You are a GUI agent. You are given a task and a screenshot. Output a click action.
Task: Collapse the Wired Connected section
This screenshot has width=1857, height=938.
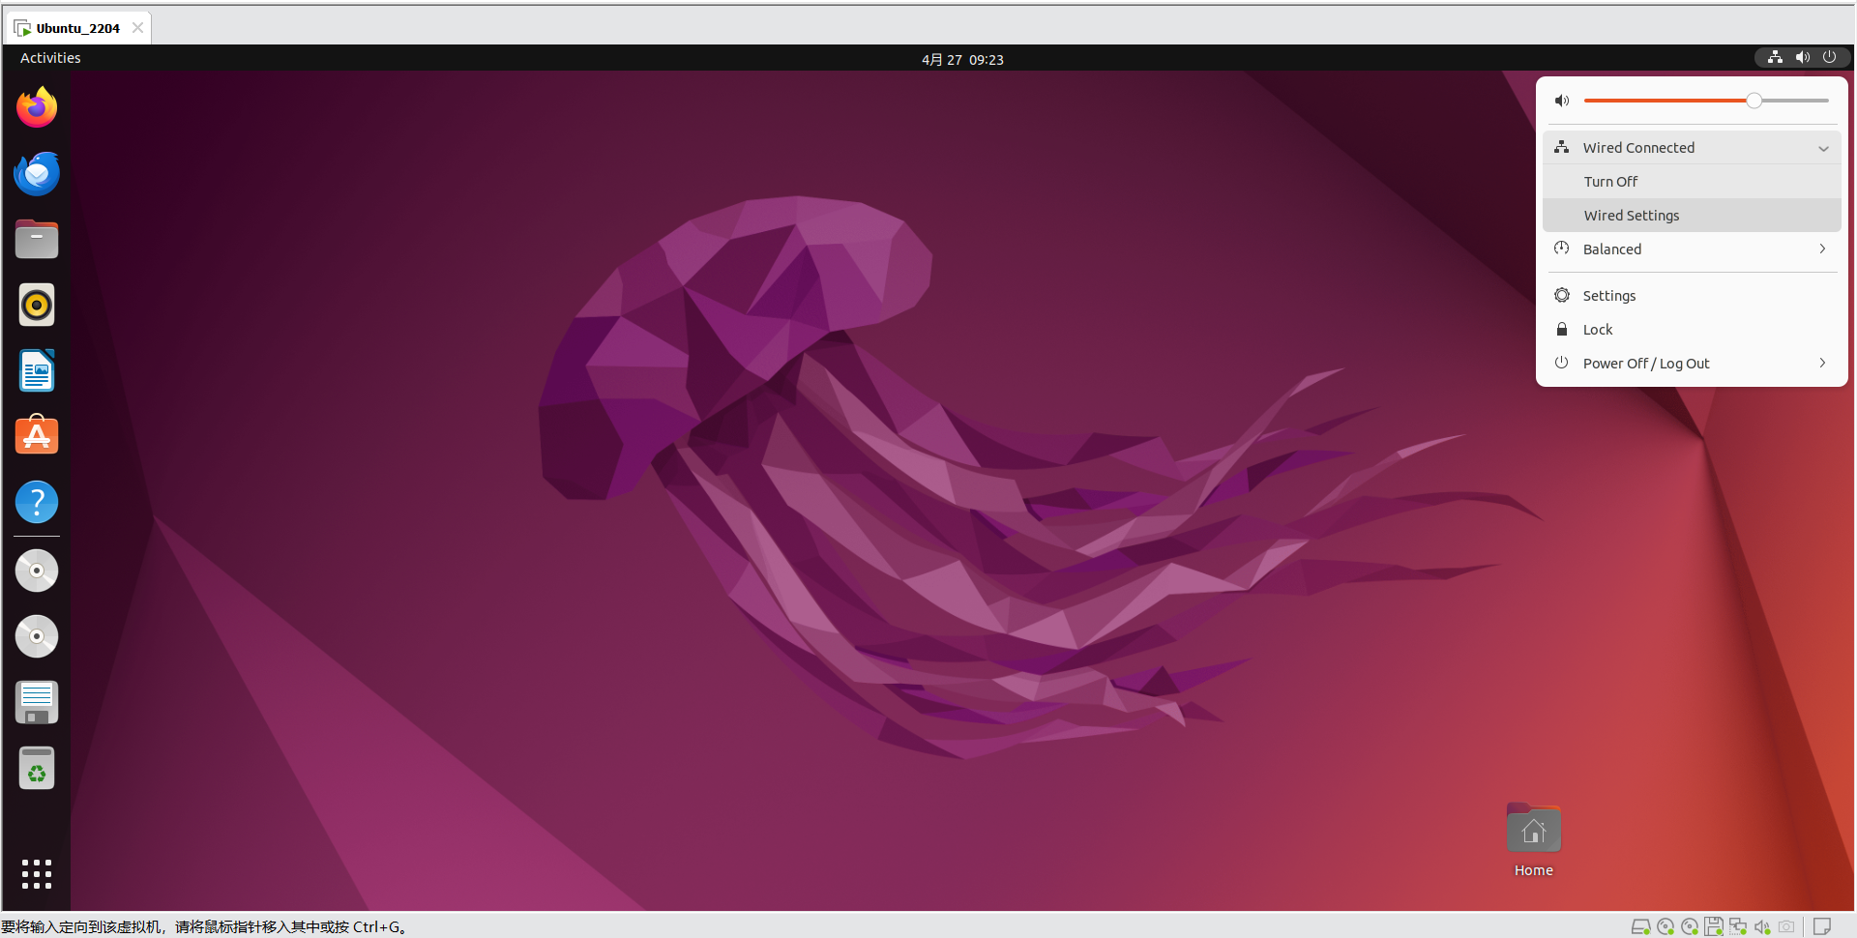[1692, 148]
